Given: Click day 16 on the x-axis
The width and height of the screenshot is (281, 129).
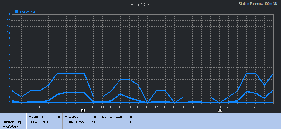Looking at the screenshot, I should click(147, 107).
